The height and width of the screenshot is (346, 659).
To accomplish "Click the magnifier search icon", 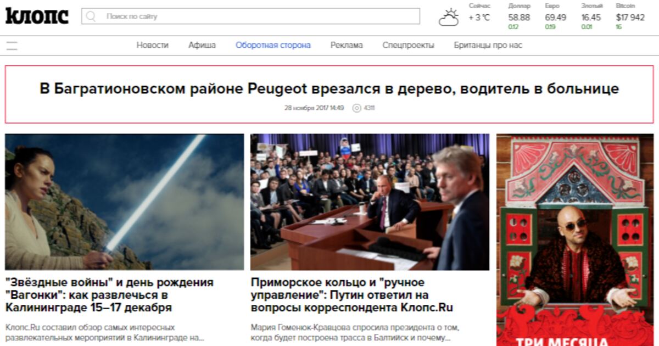I will click(91, 16).
